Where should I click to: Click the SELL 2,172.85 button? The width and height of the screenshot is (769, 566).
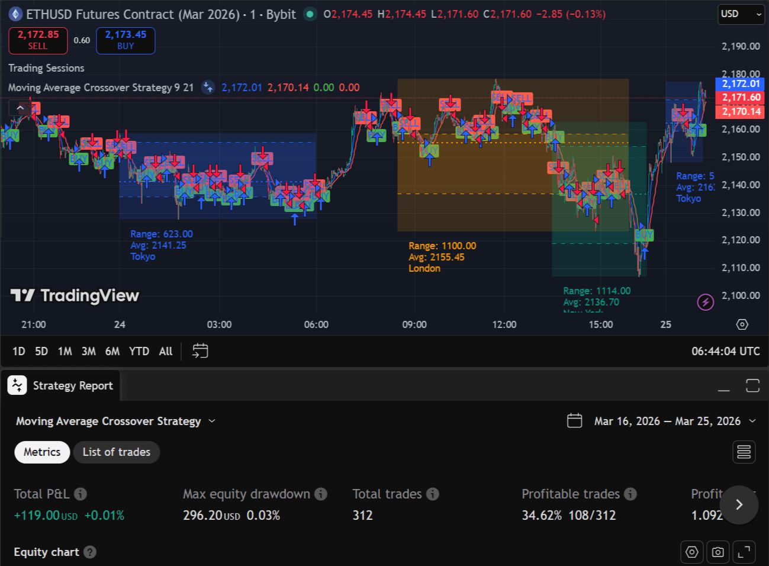tap(38, 40)
